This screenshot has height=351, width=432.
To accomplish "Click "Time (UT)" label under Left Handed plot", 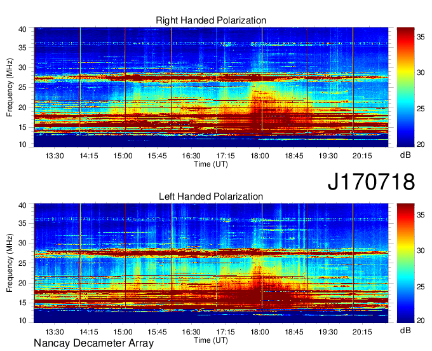I will [x=211, y=340].
